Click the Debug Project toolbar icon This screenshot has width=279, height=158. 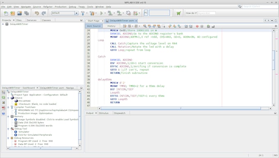(135, 13)
